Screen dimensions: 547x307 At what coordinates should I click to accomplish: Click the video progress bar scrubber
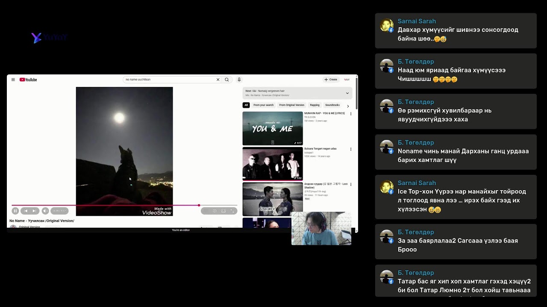pos(199,206)
